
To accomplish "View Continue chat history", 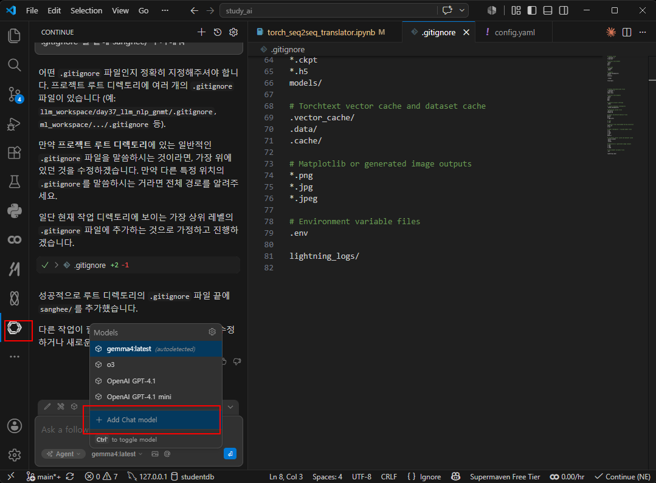I will click(218, 32).
